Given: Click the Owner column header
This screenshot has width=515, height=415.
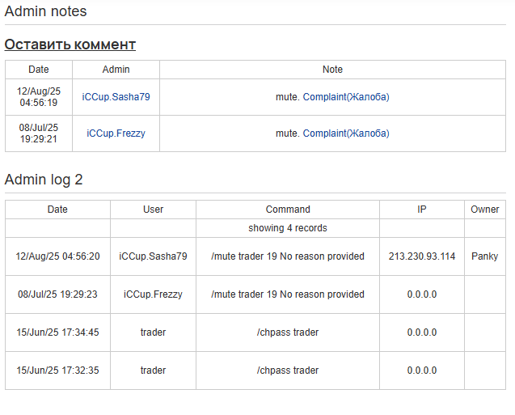Looking at the screenshot, I should [485, 210].
